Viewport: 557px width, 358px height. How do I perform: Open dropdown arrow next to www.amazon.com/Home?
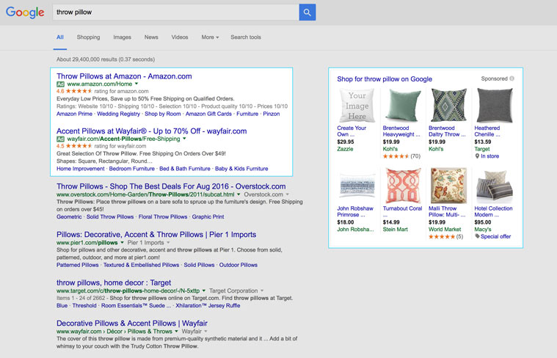(136, 84)
